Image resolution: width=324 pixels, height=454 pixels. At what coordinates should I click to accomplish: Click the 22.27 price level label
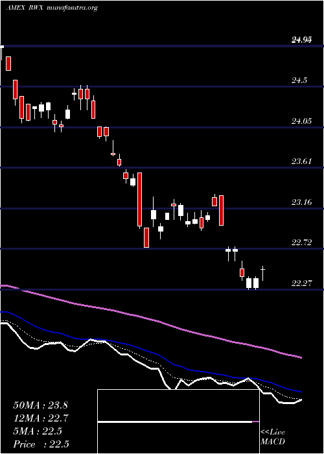coord(301,283)
